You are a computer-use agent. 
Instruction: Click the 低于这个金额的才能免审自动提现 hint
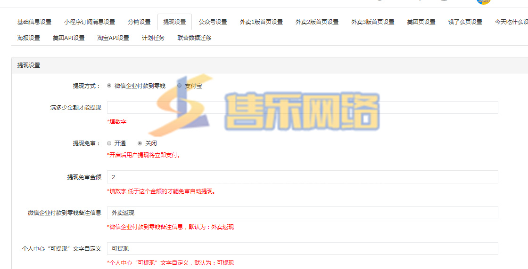point(161,191)
